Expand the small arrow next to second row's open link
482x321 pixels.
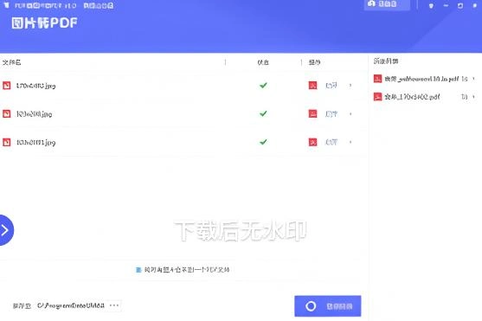[x=350, y=113]
